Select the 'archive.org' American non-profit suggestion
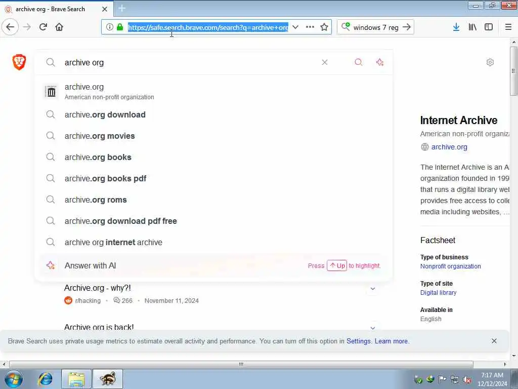Viewport: 518px width, 389px height. 214,91
